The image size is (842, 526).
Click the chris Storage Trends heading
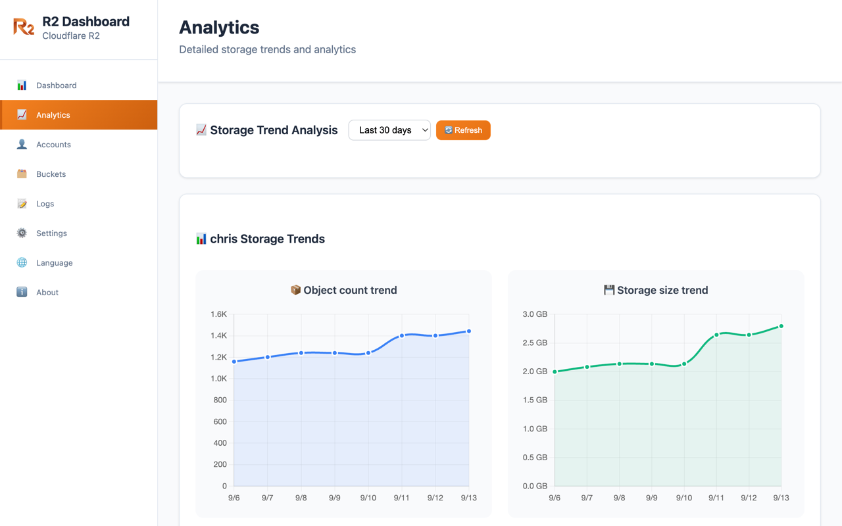260,239
